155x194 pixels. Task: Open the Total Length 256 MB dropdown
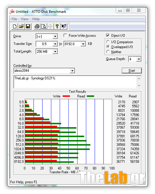tap(55, 51)
